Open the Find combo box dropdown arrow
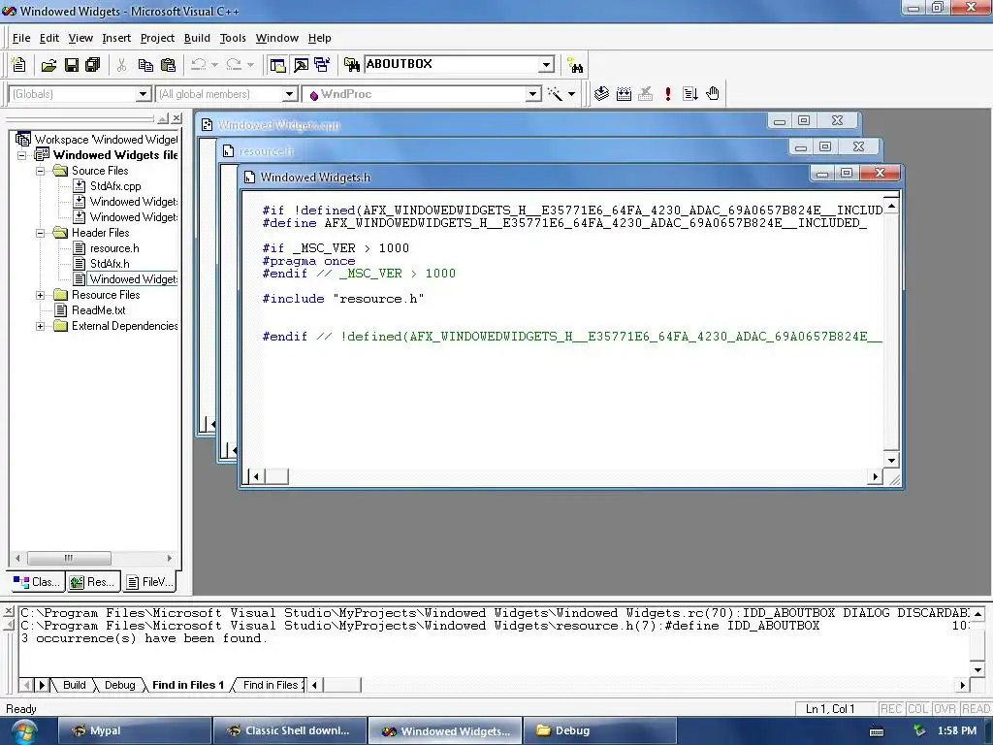The height and width of the screenshot is (745, 993). click(x=547, y=65)
